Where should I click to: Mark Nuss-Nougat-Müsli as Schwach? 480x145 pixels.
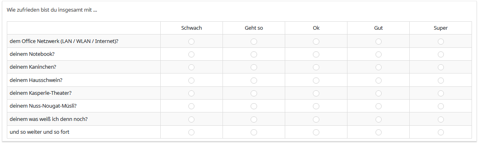click(x=191, y=106)
